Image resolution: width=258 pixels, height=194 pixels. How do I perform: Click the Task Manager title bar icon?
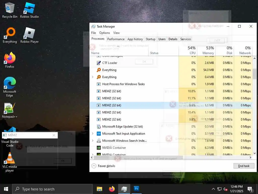pos(93,27)
